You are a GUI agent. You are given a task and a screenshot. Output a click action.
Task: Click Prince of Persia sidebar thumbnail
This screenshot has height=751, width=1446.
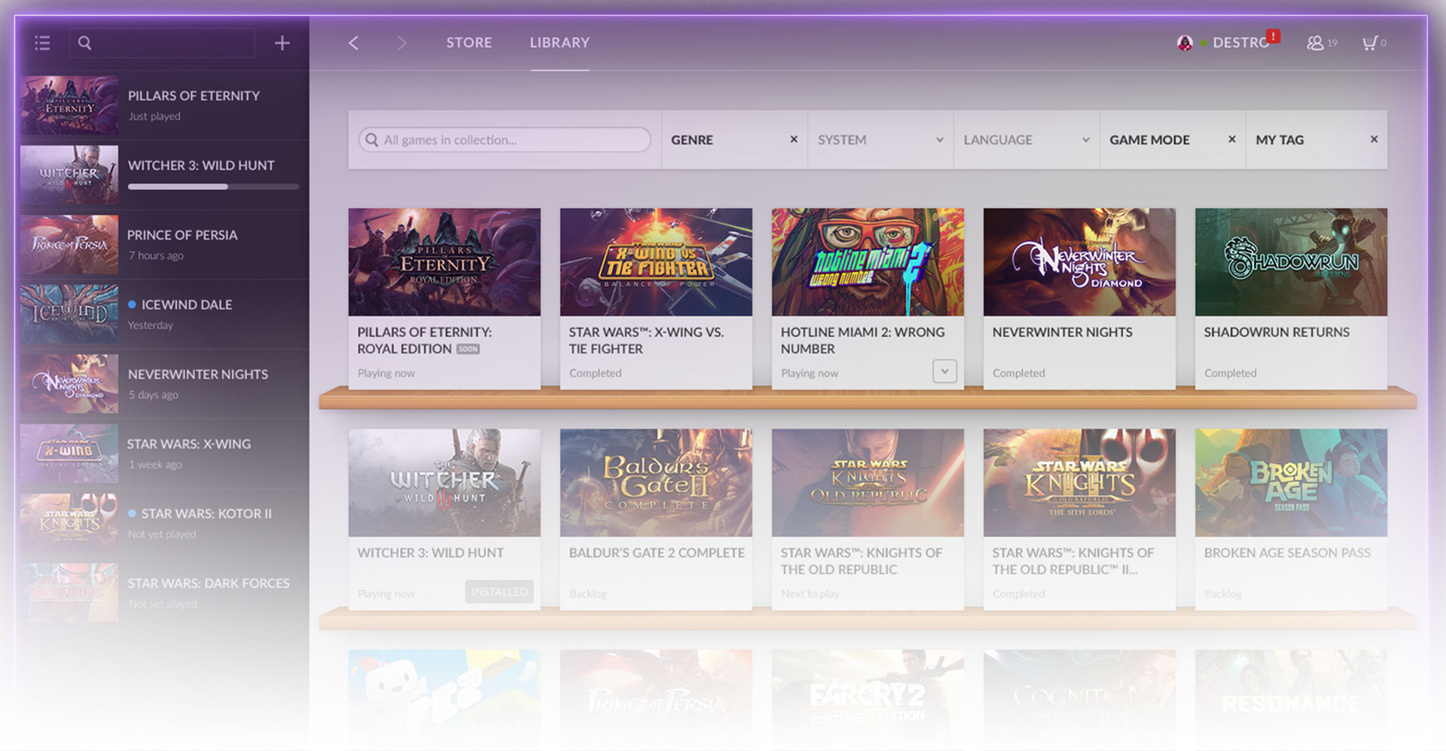(x=69, y=244)
